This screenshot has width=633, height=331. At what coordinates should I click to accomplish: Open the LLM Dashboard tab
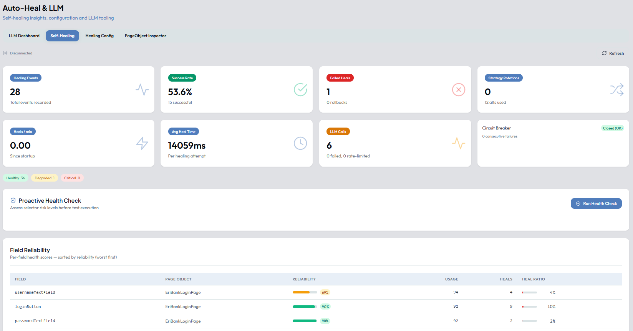click(24, 36)
